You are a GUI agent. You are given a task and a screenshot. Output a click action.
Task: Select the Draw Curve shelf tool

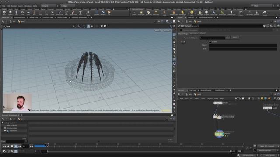click(59, 13)
